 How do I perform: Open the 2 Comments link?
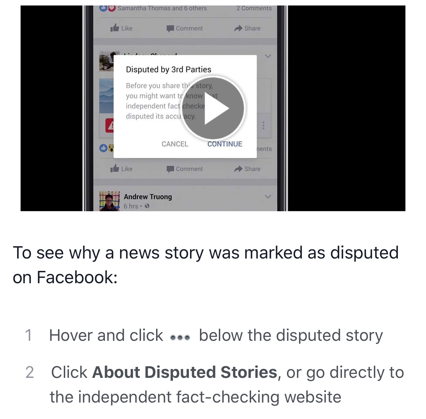254,8
